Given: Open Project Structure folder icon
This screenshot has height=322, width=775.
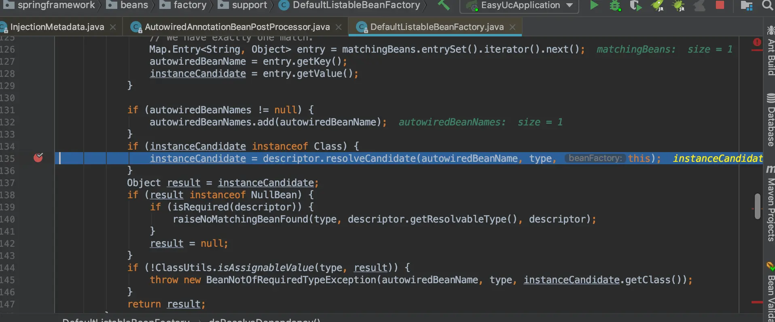Looking at the screenshot, I should pyautogui.click(x=746, y=6).
